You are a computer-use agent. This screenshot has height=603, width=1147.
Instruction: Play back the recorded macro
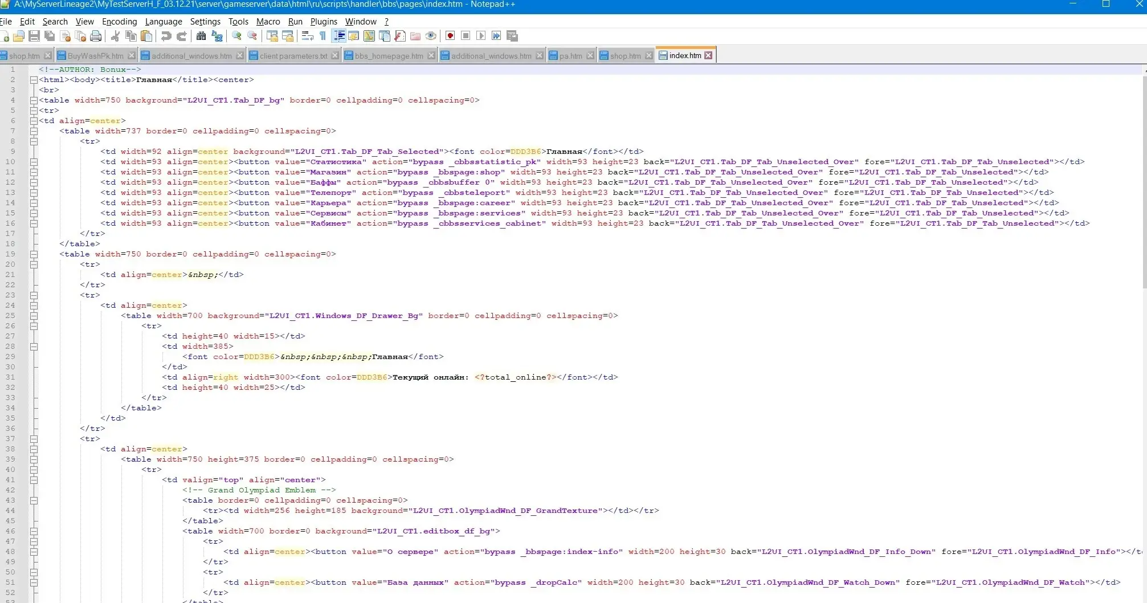click(x=481, y=36)
